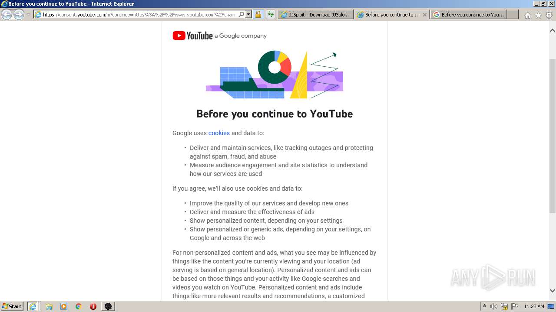Open a new blank tab
556x312 pixels.
tap(513, 14)
